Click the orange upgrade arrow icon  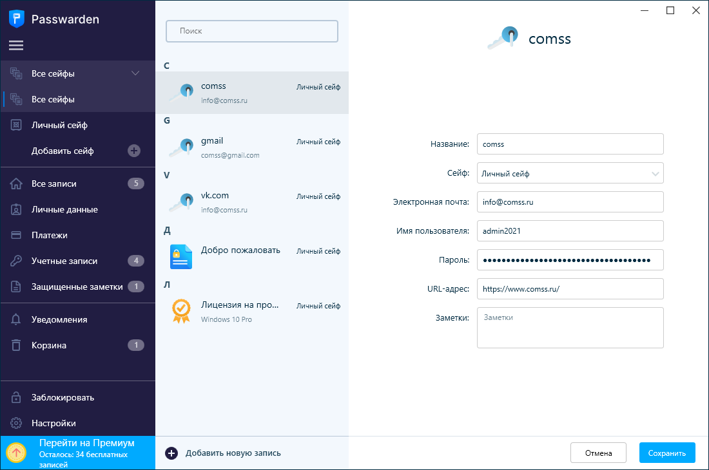coord(16,453)
